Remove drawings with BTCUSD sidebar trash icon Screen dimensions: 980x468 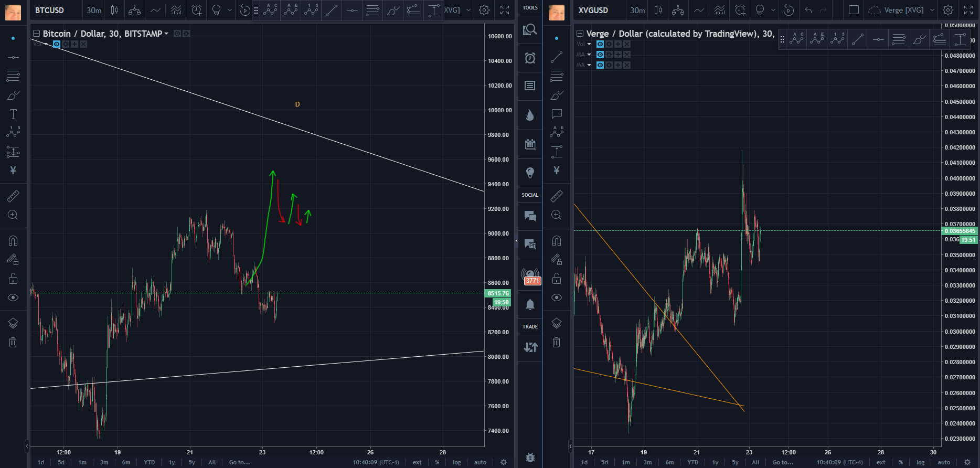13,343
